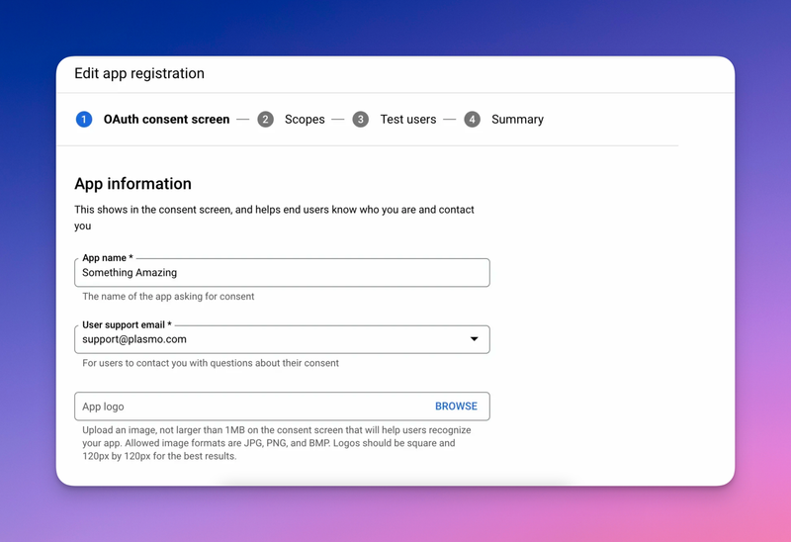The width and height of the screenshot is (791, 542).
Task: Open the User support email combo box
Action: coord(282,339)
